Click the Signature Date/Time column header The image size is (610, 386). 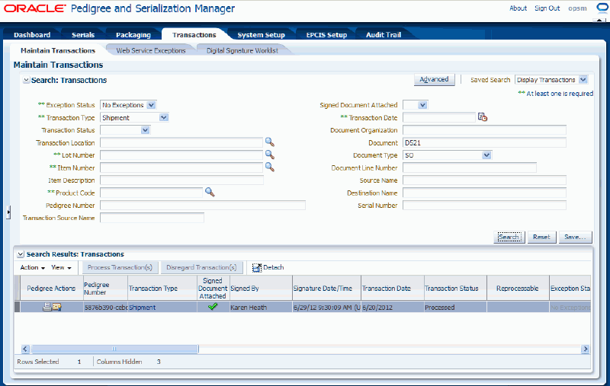tap(326, 288)
